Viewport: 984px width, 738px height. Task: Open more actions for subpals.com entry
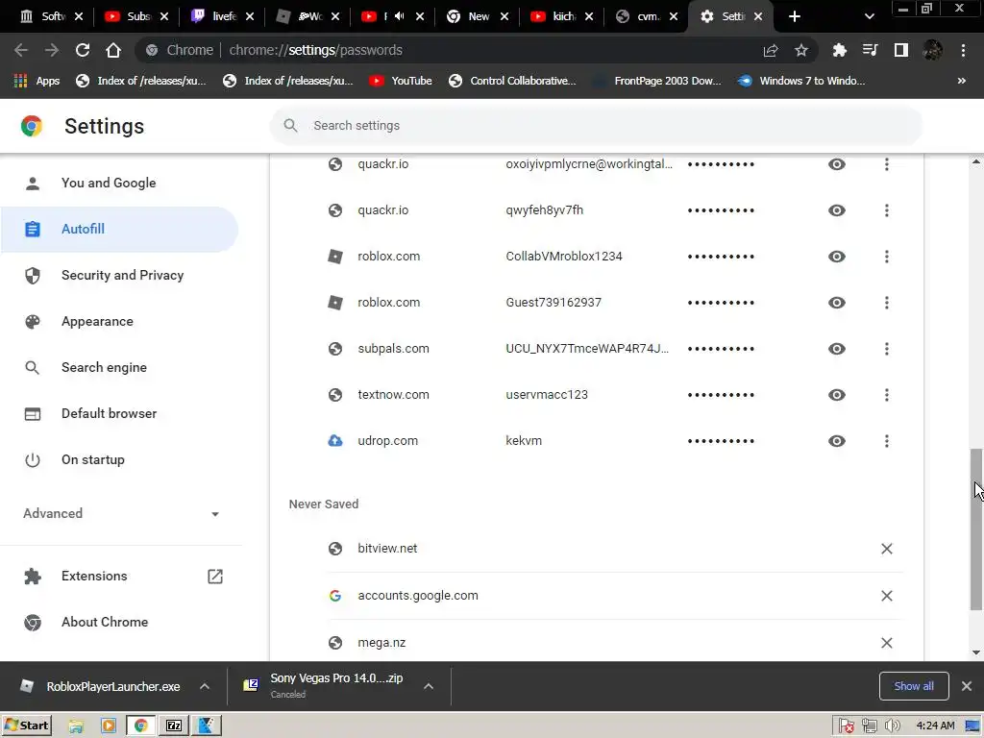pos(886,348)
